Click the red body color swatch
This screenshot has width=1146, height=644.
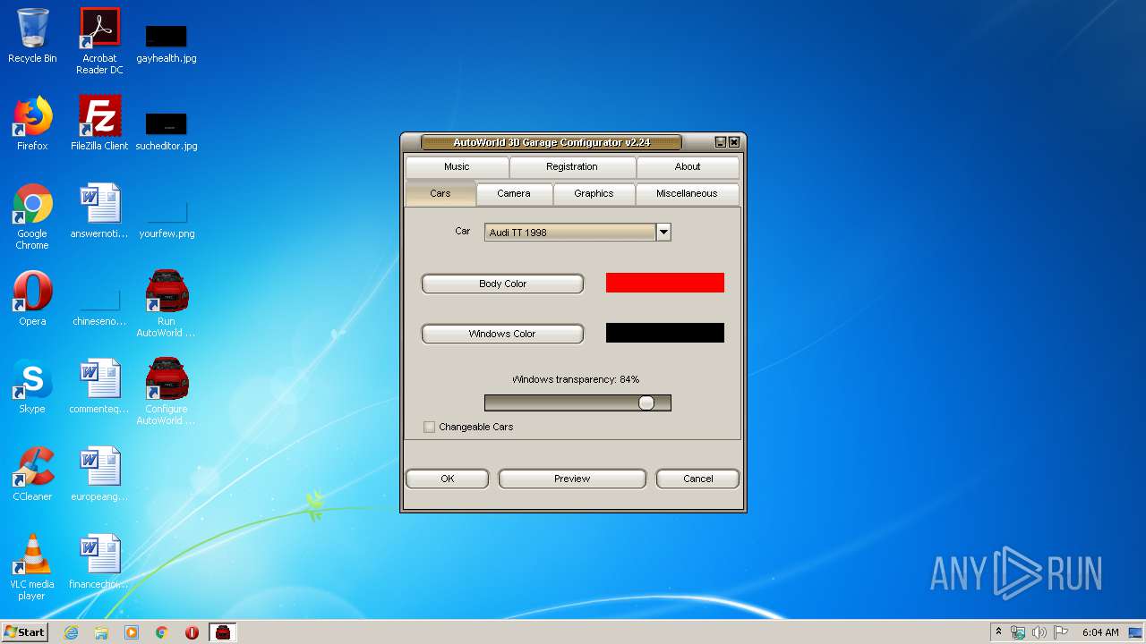coord(665,283)
